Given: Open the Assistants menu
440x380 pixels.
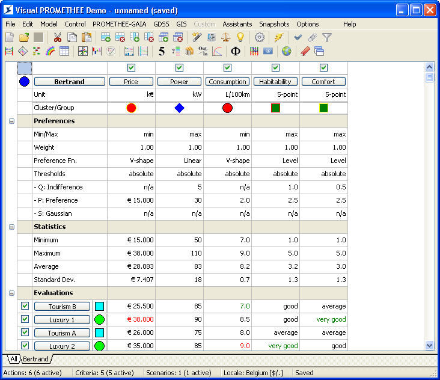Looking at the screenshot, I should point(237,24).
